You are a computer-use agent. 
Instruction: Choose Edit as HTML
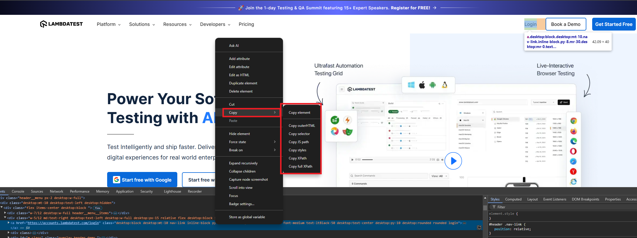(x=249, y=75)
